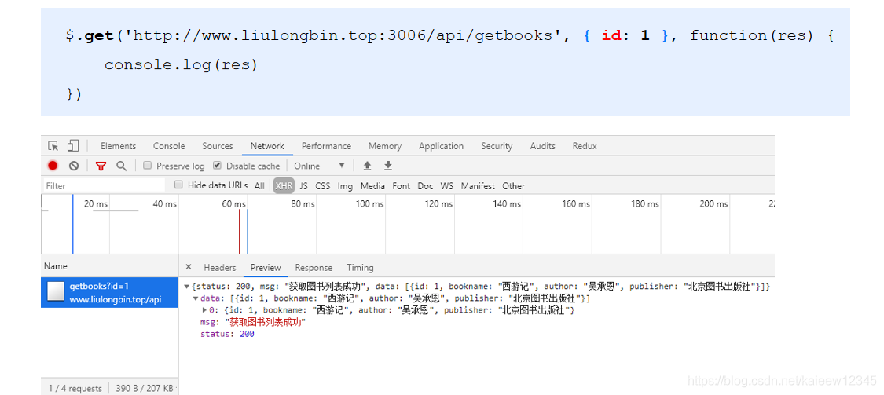Filter requests by JS
This screenshot has height=395, width=884.
304,186
